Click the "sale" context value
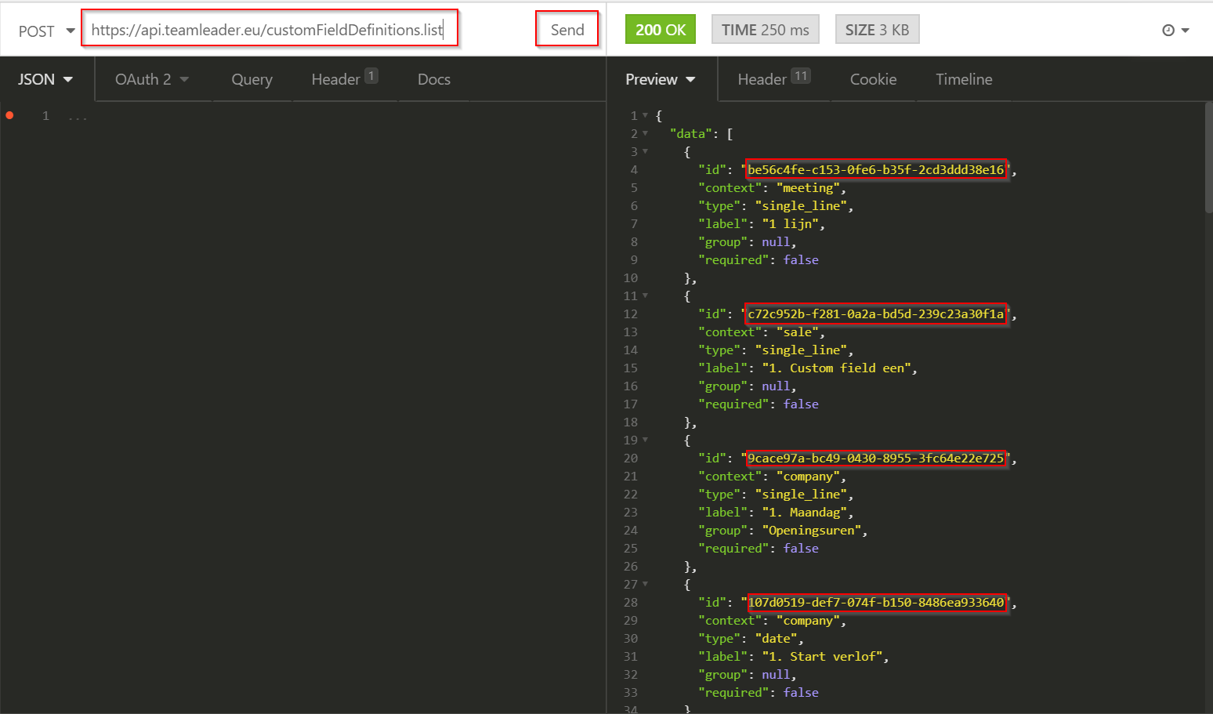The height and width of the screenshot is (714, 1213). (798, 332)
